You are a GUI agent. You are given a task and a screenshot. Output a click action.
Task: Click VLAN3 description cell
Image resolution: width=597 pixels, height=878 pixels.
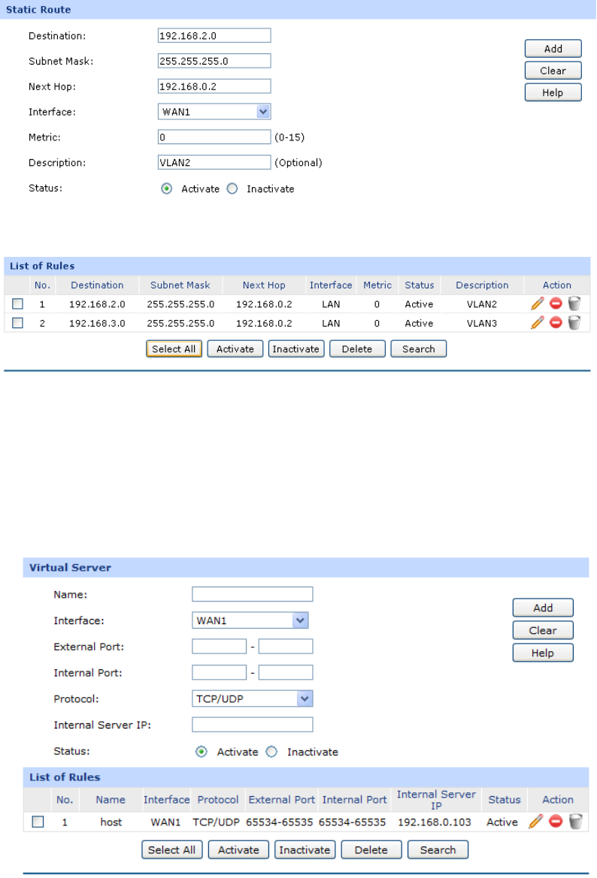pos(482,323)
